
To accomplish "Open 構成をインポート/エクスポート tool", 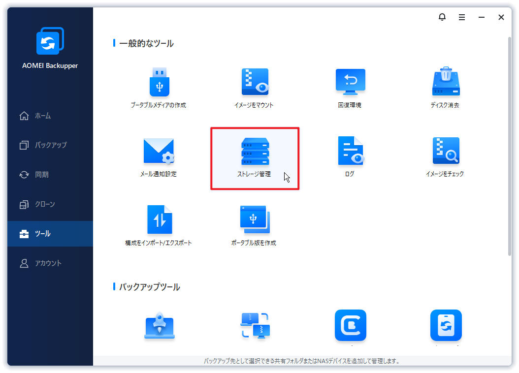I will point(159,226).
